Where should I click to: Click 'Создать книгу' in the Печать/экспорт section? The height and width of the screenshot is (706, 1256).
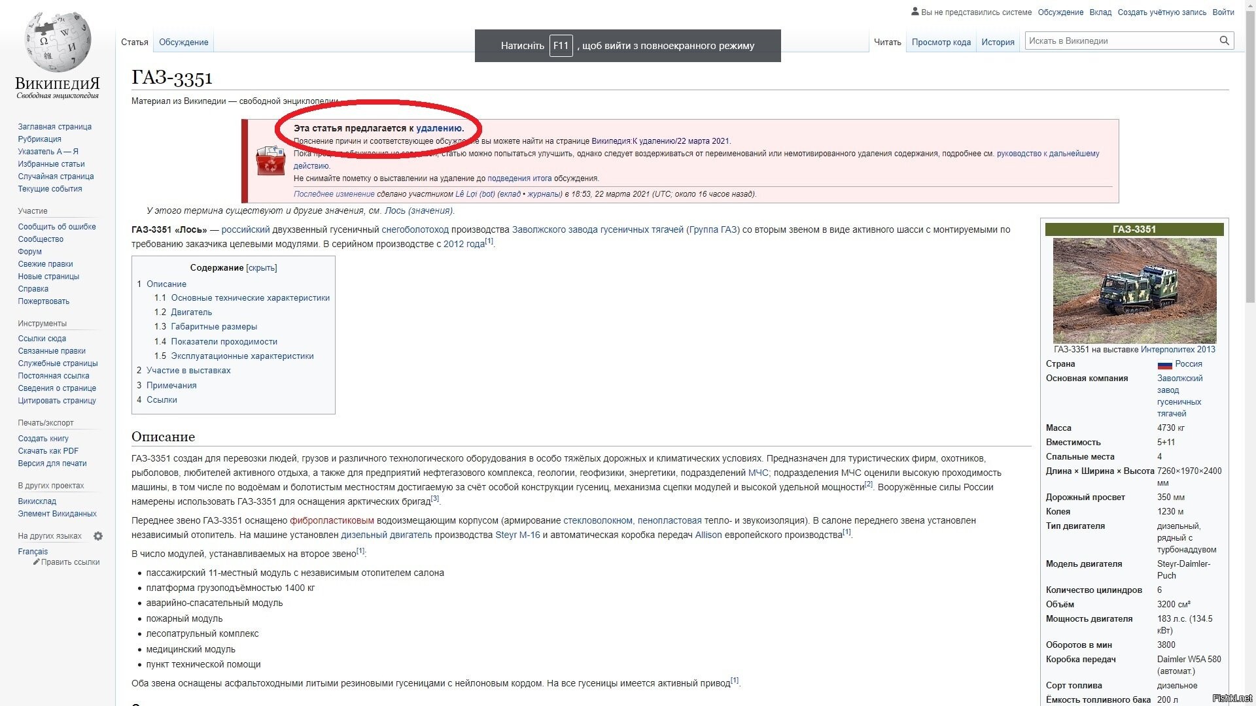43,439
